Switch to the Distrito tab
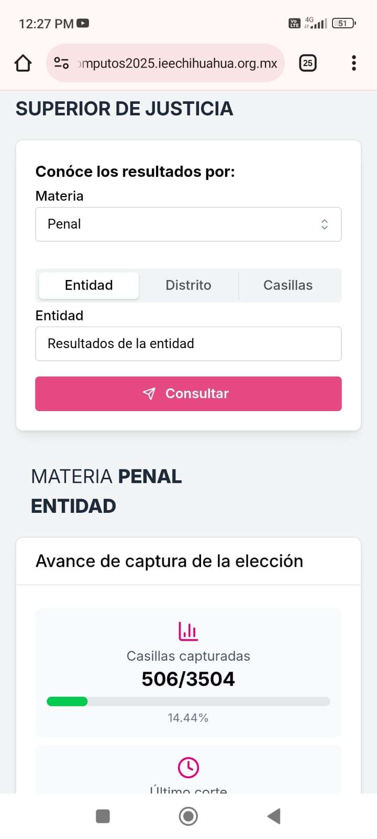The height and width of the screenshot is (839, 377). tap(188, 285)
